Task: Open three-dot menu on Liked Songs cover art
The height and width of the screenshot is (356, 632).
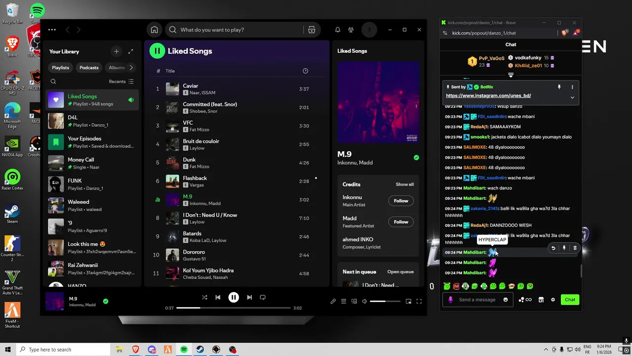Action: pyautogui.click(x=416, y=106)
